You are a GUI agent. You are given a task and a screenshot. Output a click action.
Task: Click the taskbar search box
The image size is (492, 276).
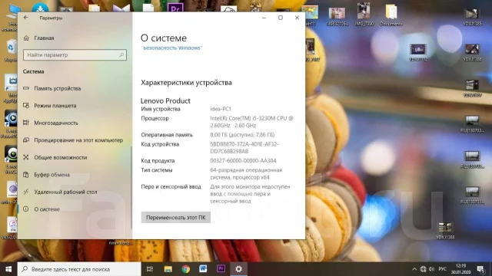[x=79, y=269]
